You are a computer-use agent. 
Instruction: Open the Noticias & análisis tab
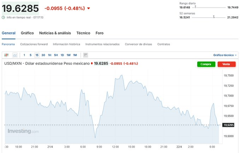[x=55, y=33]
